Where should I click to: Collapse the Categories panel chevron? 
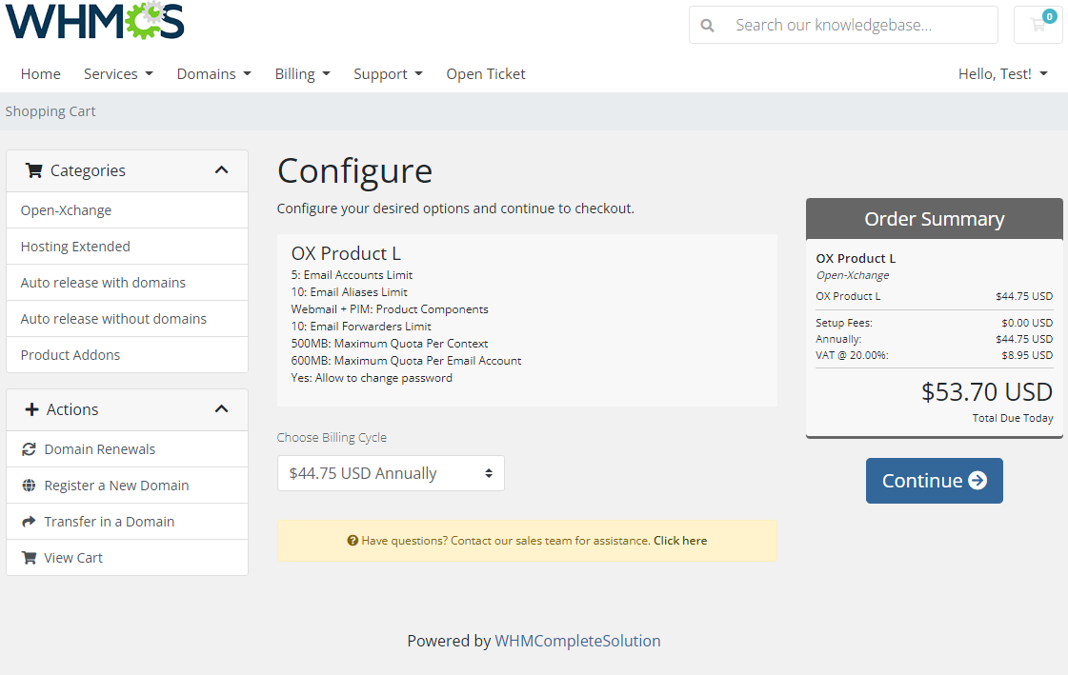click(221, 170)
